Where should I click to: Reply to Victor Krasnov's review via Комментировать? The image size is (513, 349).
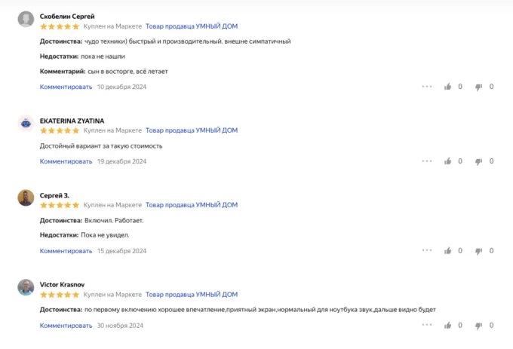(x=66, y=326)
